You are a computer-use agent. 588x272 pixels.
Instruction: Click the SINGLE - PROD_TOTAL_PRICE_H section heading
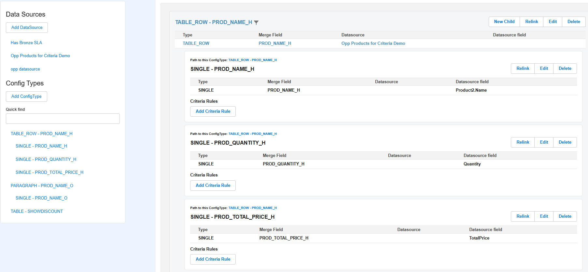tap(232, 217)
